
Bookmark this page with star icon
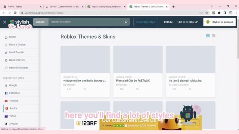(207, 13)
